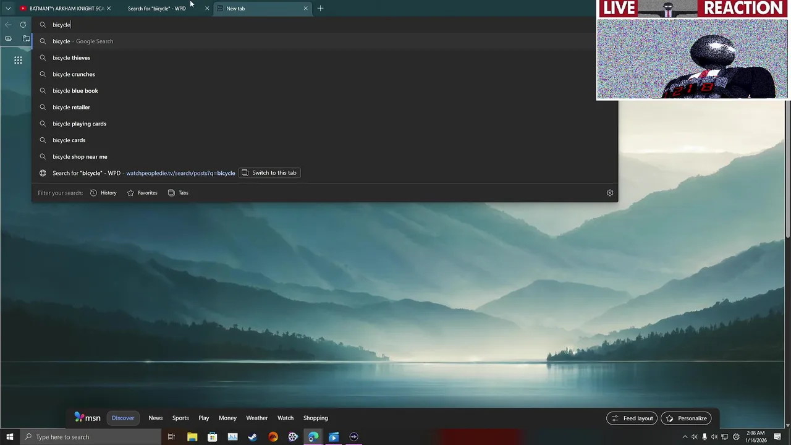This screenshot has width=791, height=445.
Task: Click the settings gear tray icon
Action: click(x=735, y=437)
